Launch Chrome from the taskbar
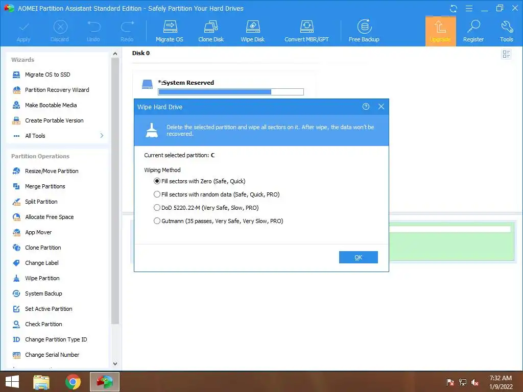Image resolution: width=523 pixels, height=392 pixels. point(73,382)
